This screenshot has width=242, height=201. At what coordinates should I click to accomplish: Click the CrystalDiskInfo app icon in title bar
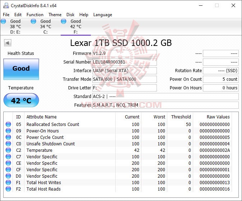(x=6, y=5)
